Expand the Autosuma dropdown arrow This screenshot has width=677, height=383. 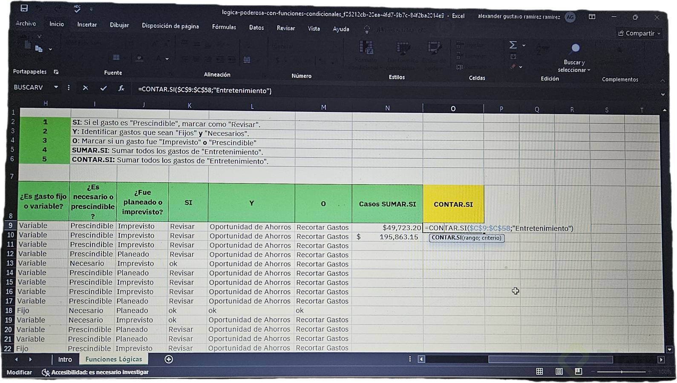pos(524,45)
